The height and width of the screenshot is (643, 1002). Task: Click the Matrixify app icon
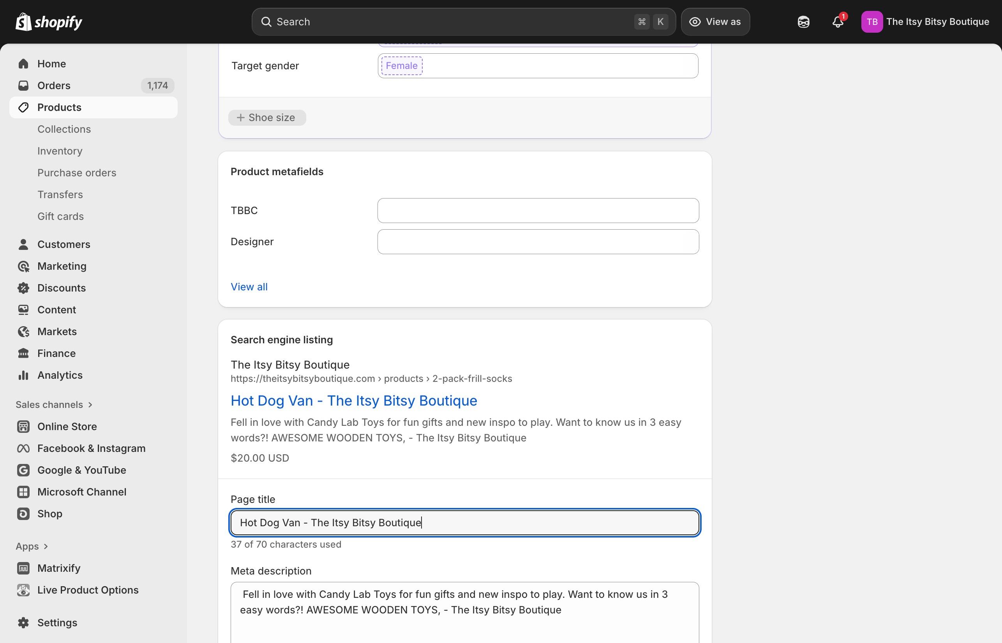point(23,568)
